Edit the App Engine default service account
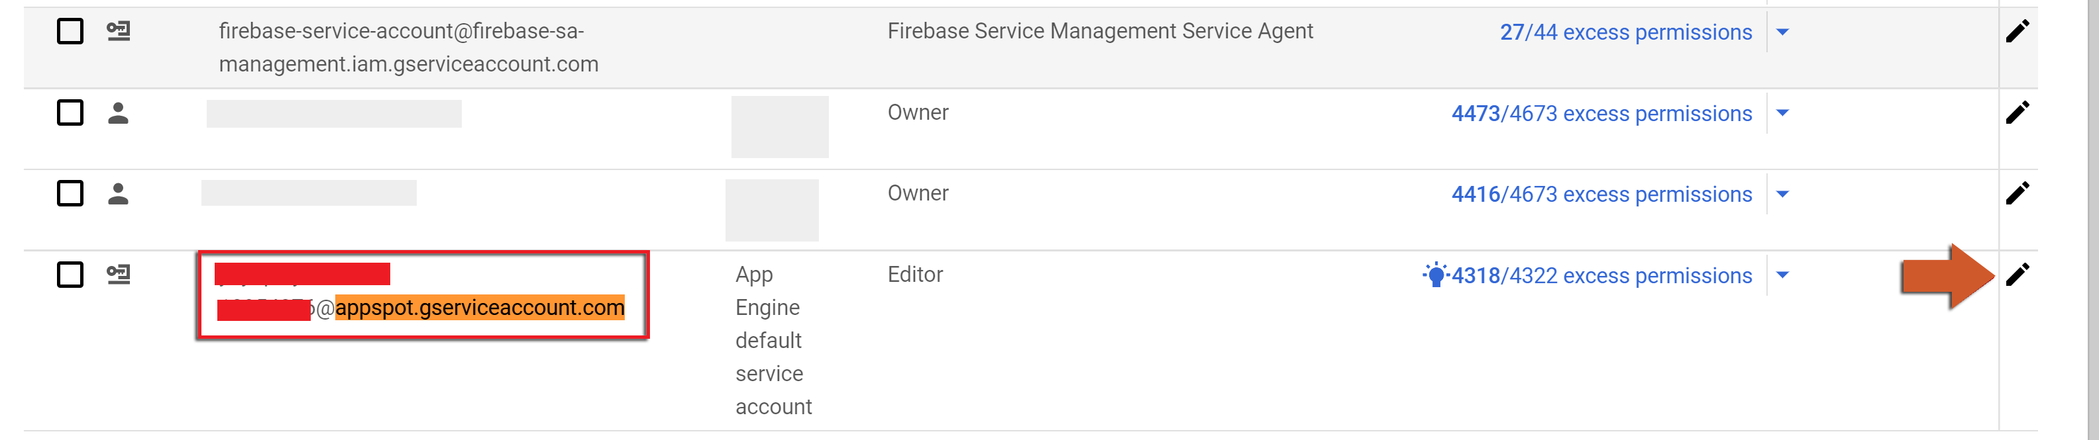 pos(2017,275)
